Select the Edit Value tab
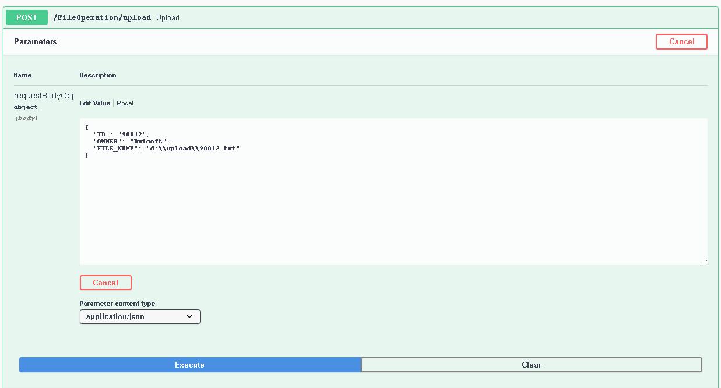The image size is (721, 388). pos(94,103)
